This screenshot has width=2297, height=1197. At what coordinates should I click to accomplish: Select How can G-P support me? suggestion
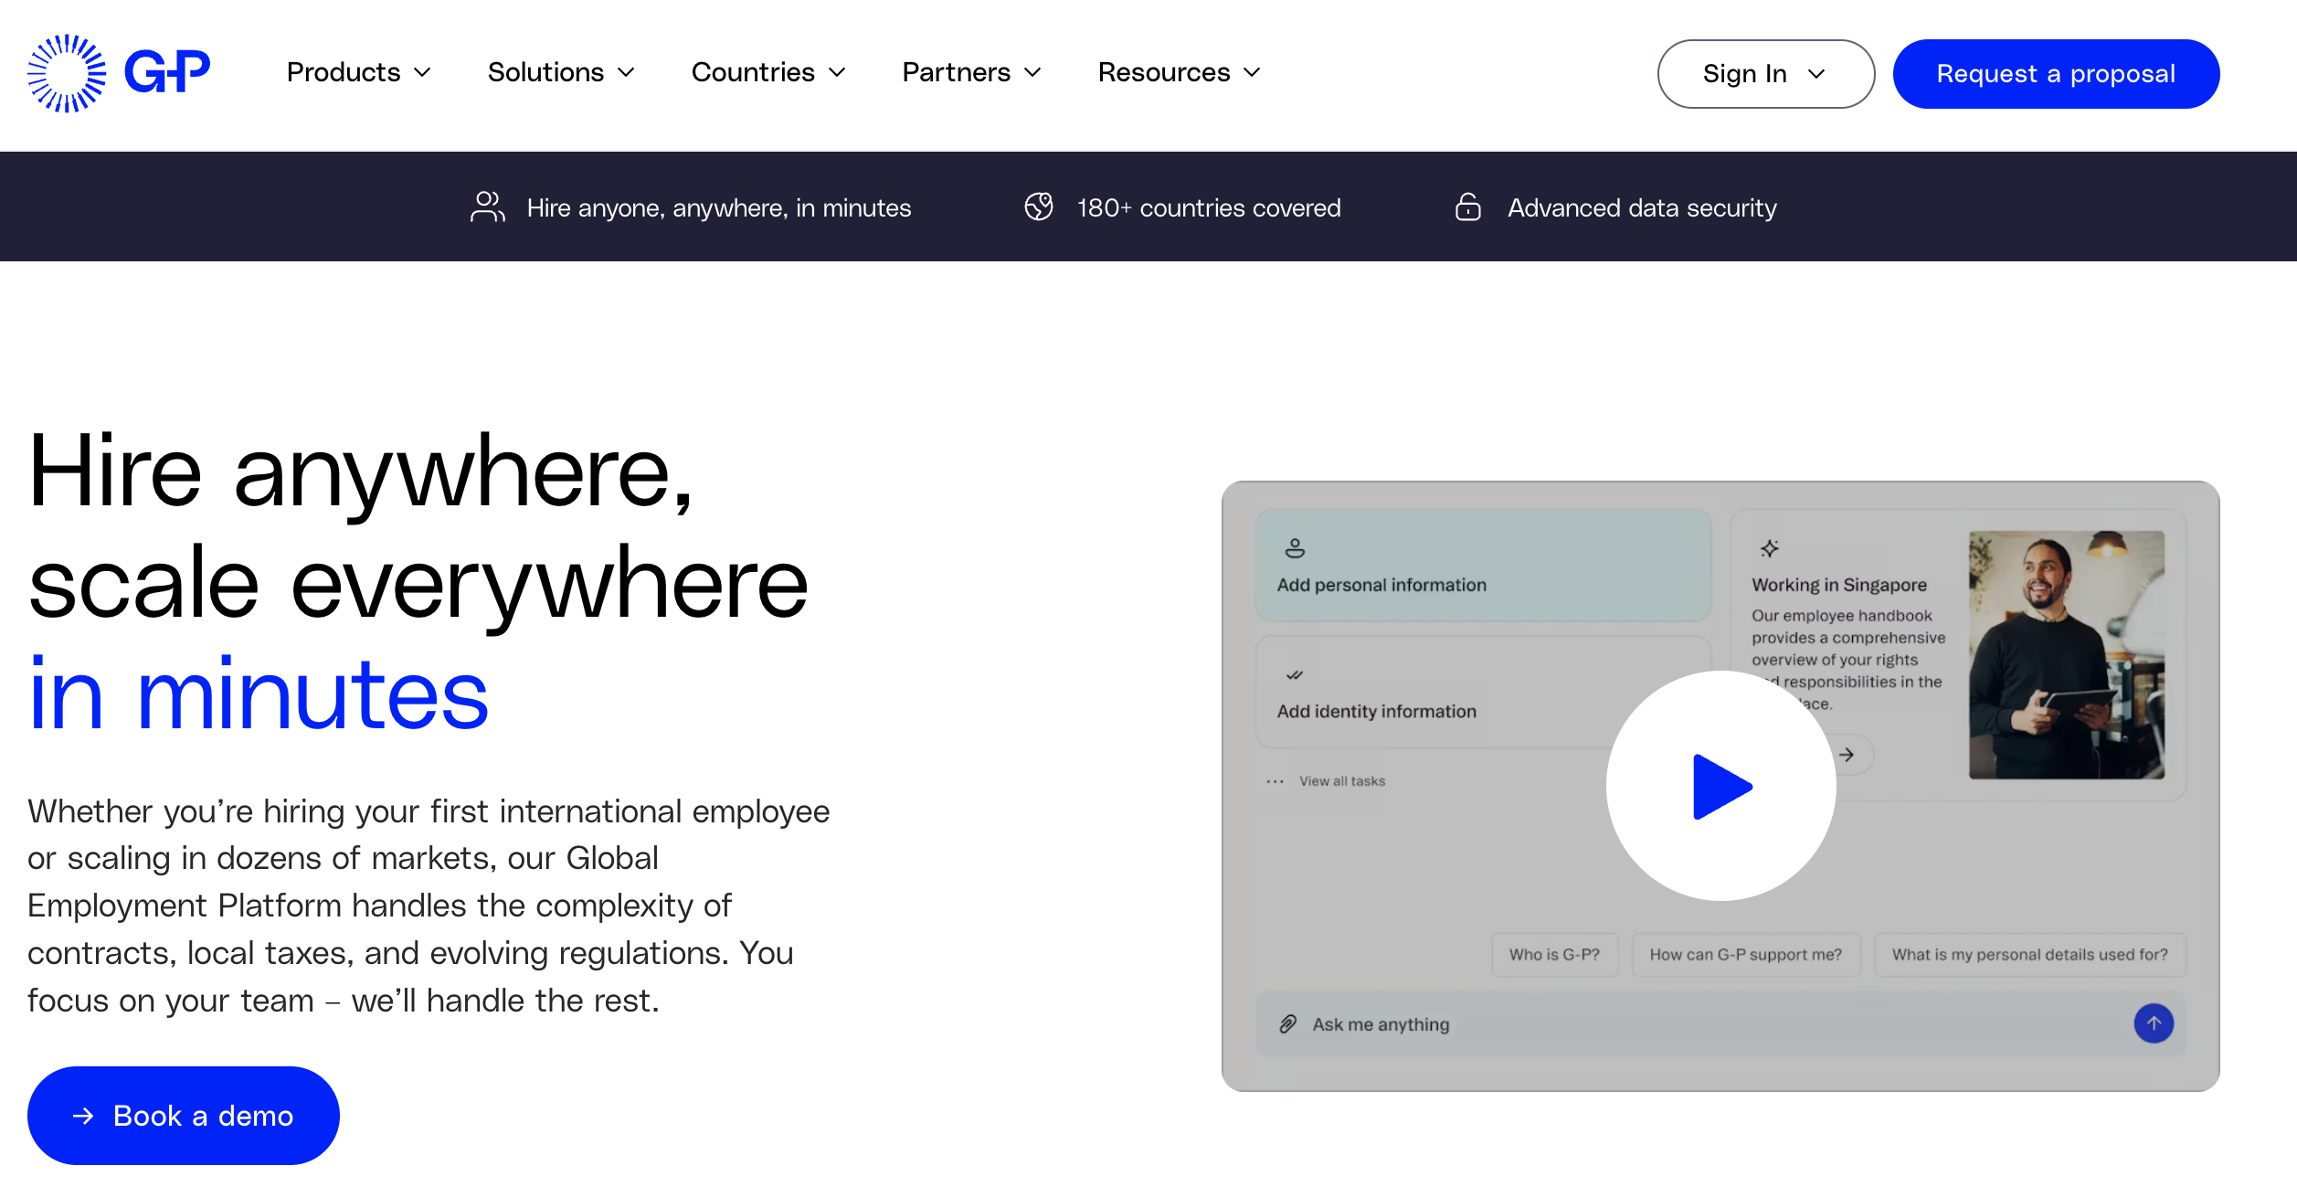(1745, 955)
